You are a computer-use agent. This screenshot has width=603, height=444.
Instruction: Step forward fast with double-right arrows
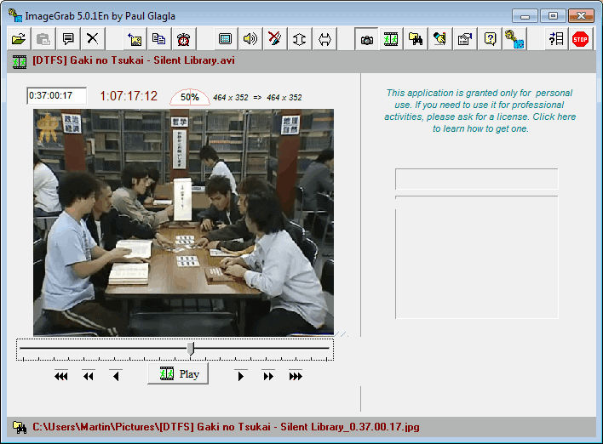click(268, 376)
